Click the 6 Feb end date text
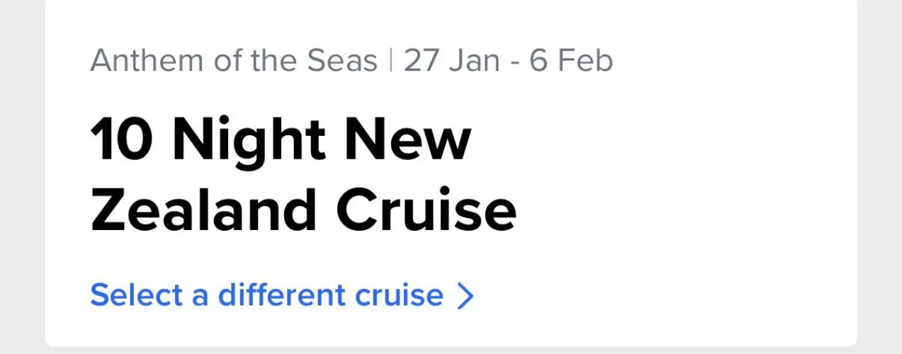The image size is (902, 354). pos(571,62)
